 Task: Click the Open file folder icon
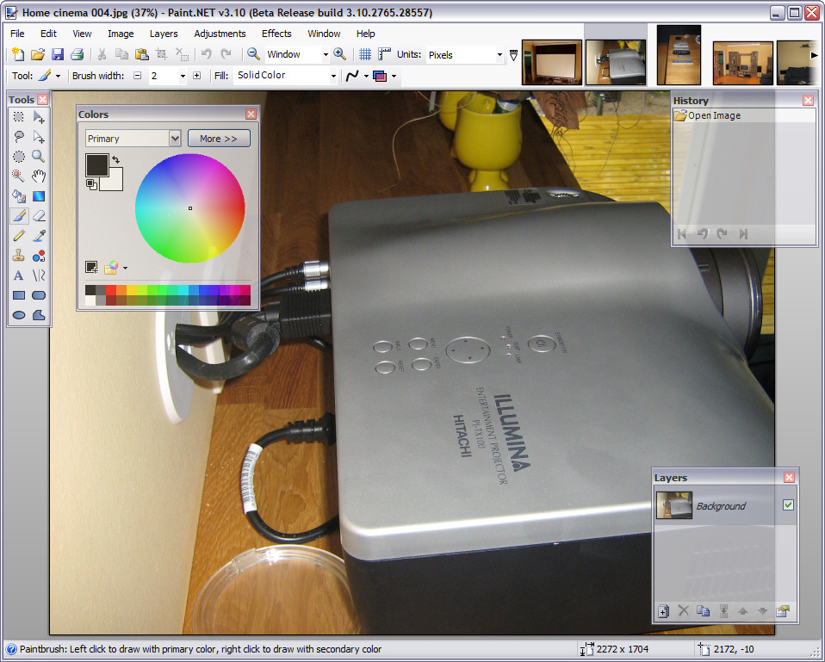pyautogui.click(x=37, y=54)
